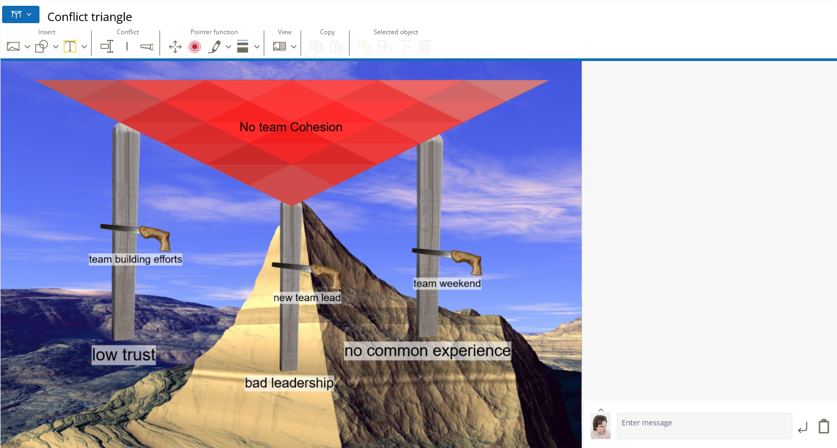
Task: Select the 'bad leadership' label
Action: pos(290,383)
